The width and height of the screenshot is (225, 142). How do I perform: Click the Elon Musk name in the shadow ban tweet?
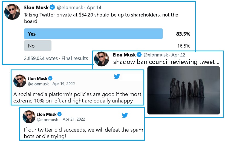pyautogui.click(x=124, y=55)
